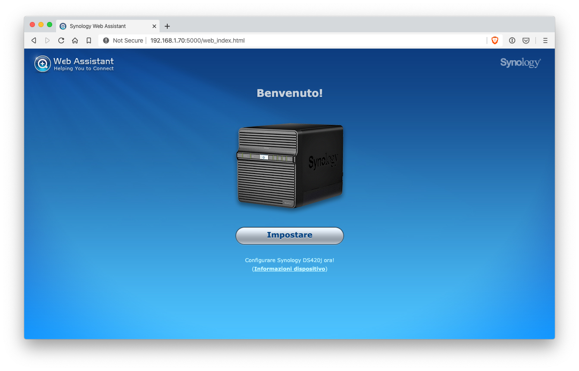This screenshot has width=579, height=371.
Task: Reload the current page
Action: tap(61, 40)
